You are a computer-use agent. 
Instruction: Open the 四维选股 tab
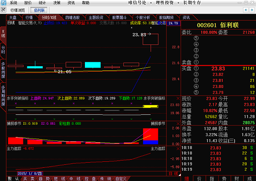tap(73, 18)
